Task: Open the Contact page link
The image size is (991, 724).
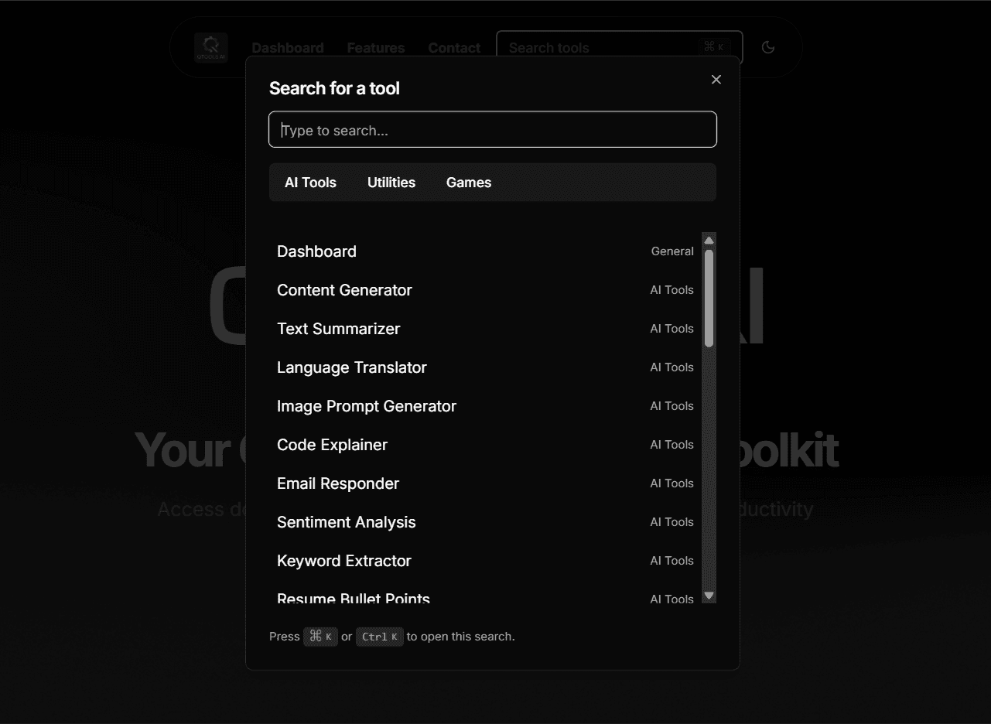Action: coord(454,47)
